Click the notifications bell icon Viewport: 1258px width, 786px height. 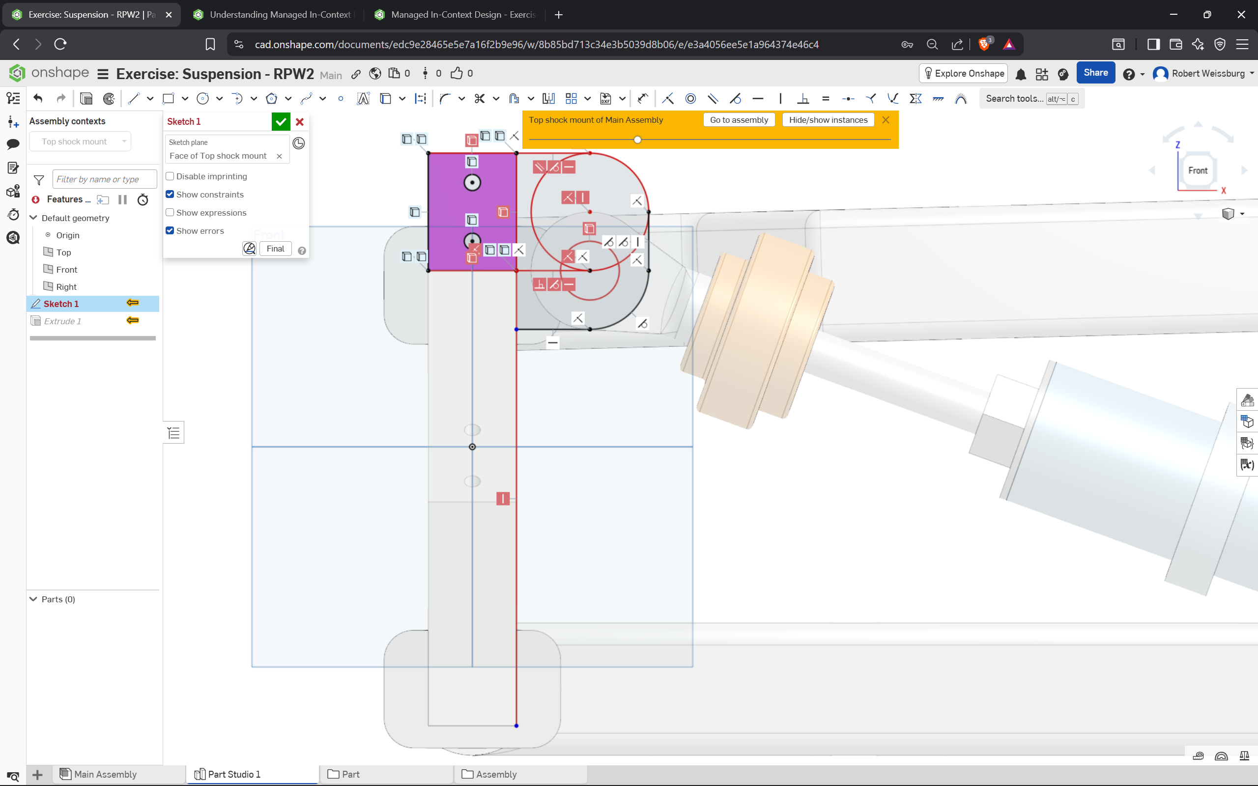click(1021, 74)
